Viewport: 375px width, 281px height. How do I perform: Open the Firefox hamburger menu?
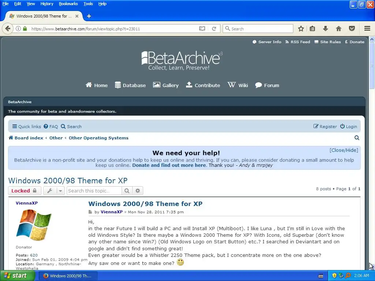point(367,29)
